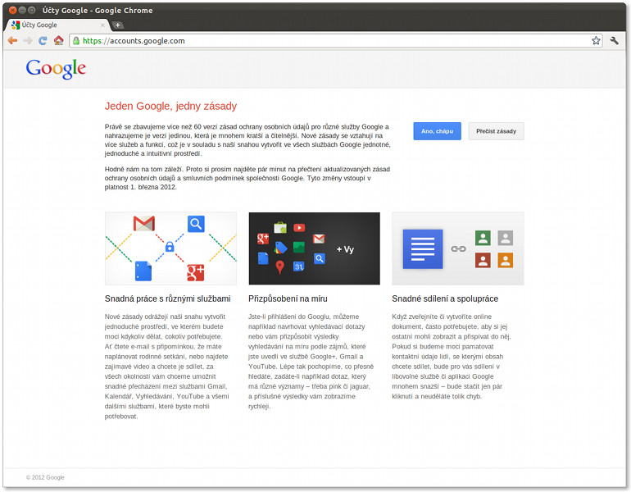The image size is (631, 492).
Task: Click heading 'Snadná práce s různými službami'
Action: coord(167,298)
